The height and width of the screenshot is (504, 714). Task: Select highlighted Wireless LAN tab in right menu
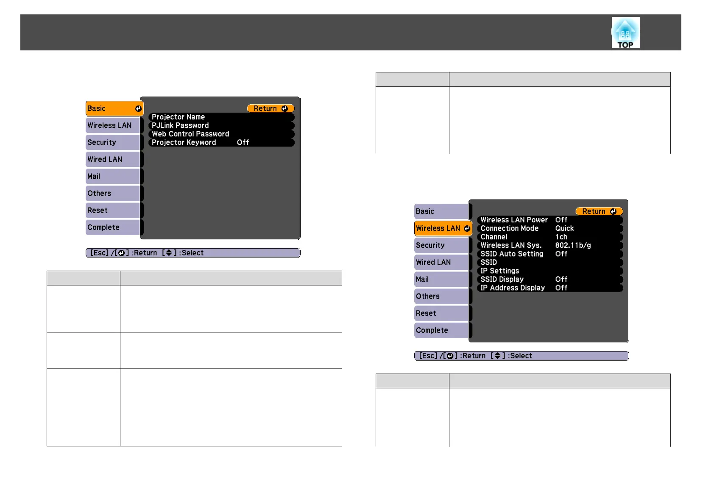443,228
